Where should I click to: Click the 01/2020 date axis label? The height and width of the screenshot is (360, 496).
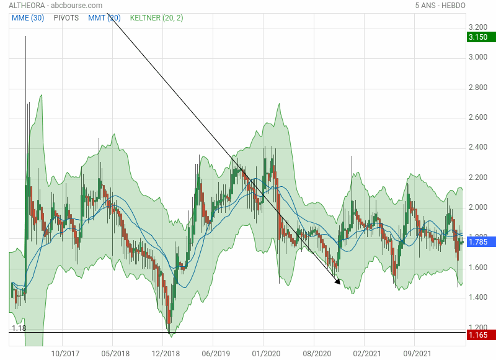[x=266, y=353]
